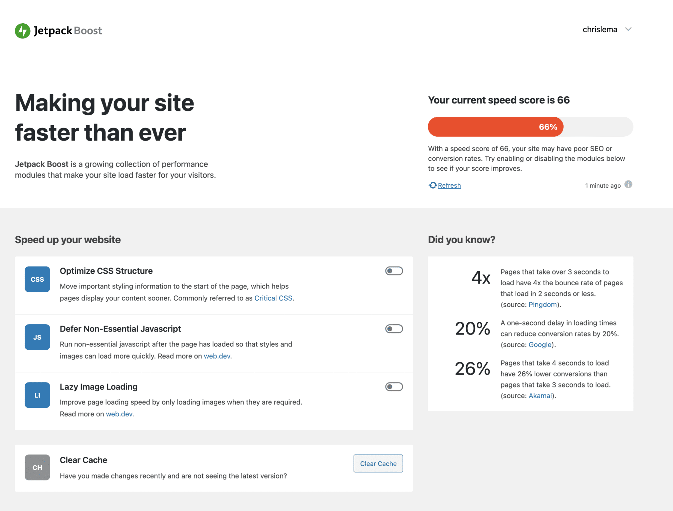Image resolution: width=673 pixels, height=511 pixels.
Task: Expand the chevron next to chrislema
Action: (628, 30)
